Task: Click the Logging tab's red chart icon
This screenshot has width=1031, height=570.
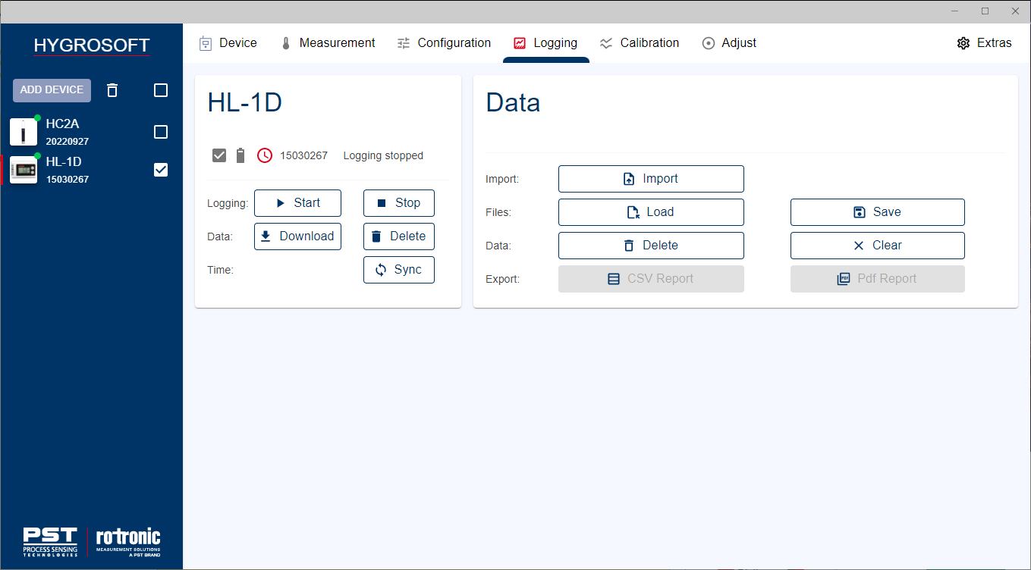Action: (x=520, y=43)
